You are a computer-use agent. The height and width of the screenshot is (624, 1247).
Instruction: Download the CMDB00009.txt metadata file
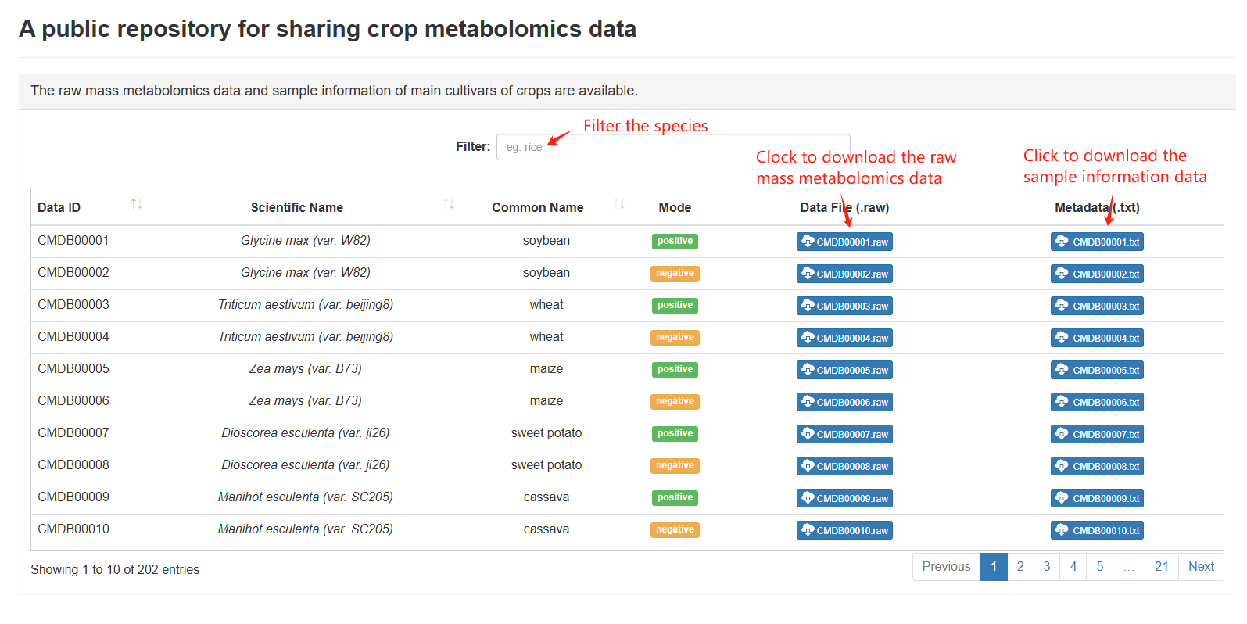(x=1097, y=498)
